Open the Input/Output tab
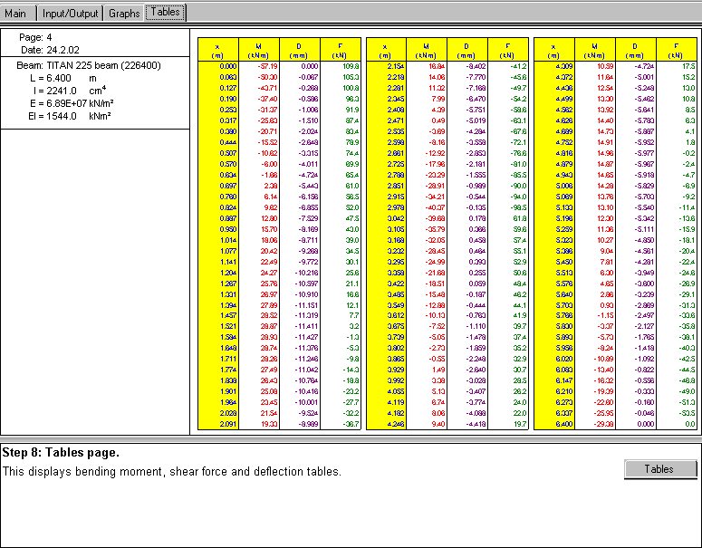Viewport: 702px width, 548px height. 71,14
